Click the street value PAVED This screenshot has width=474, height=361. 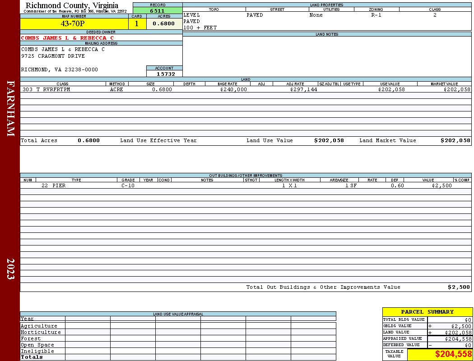[x=255, y=15]
